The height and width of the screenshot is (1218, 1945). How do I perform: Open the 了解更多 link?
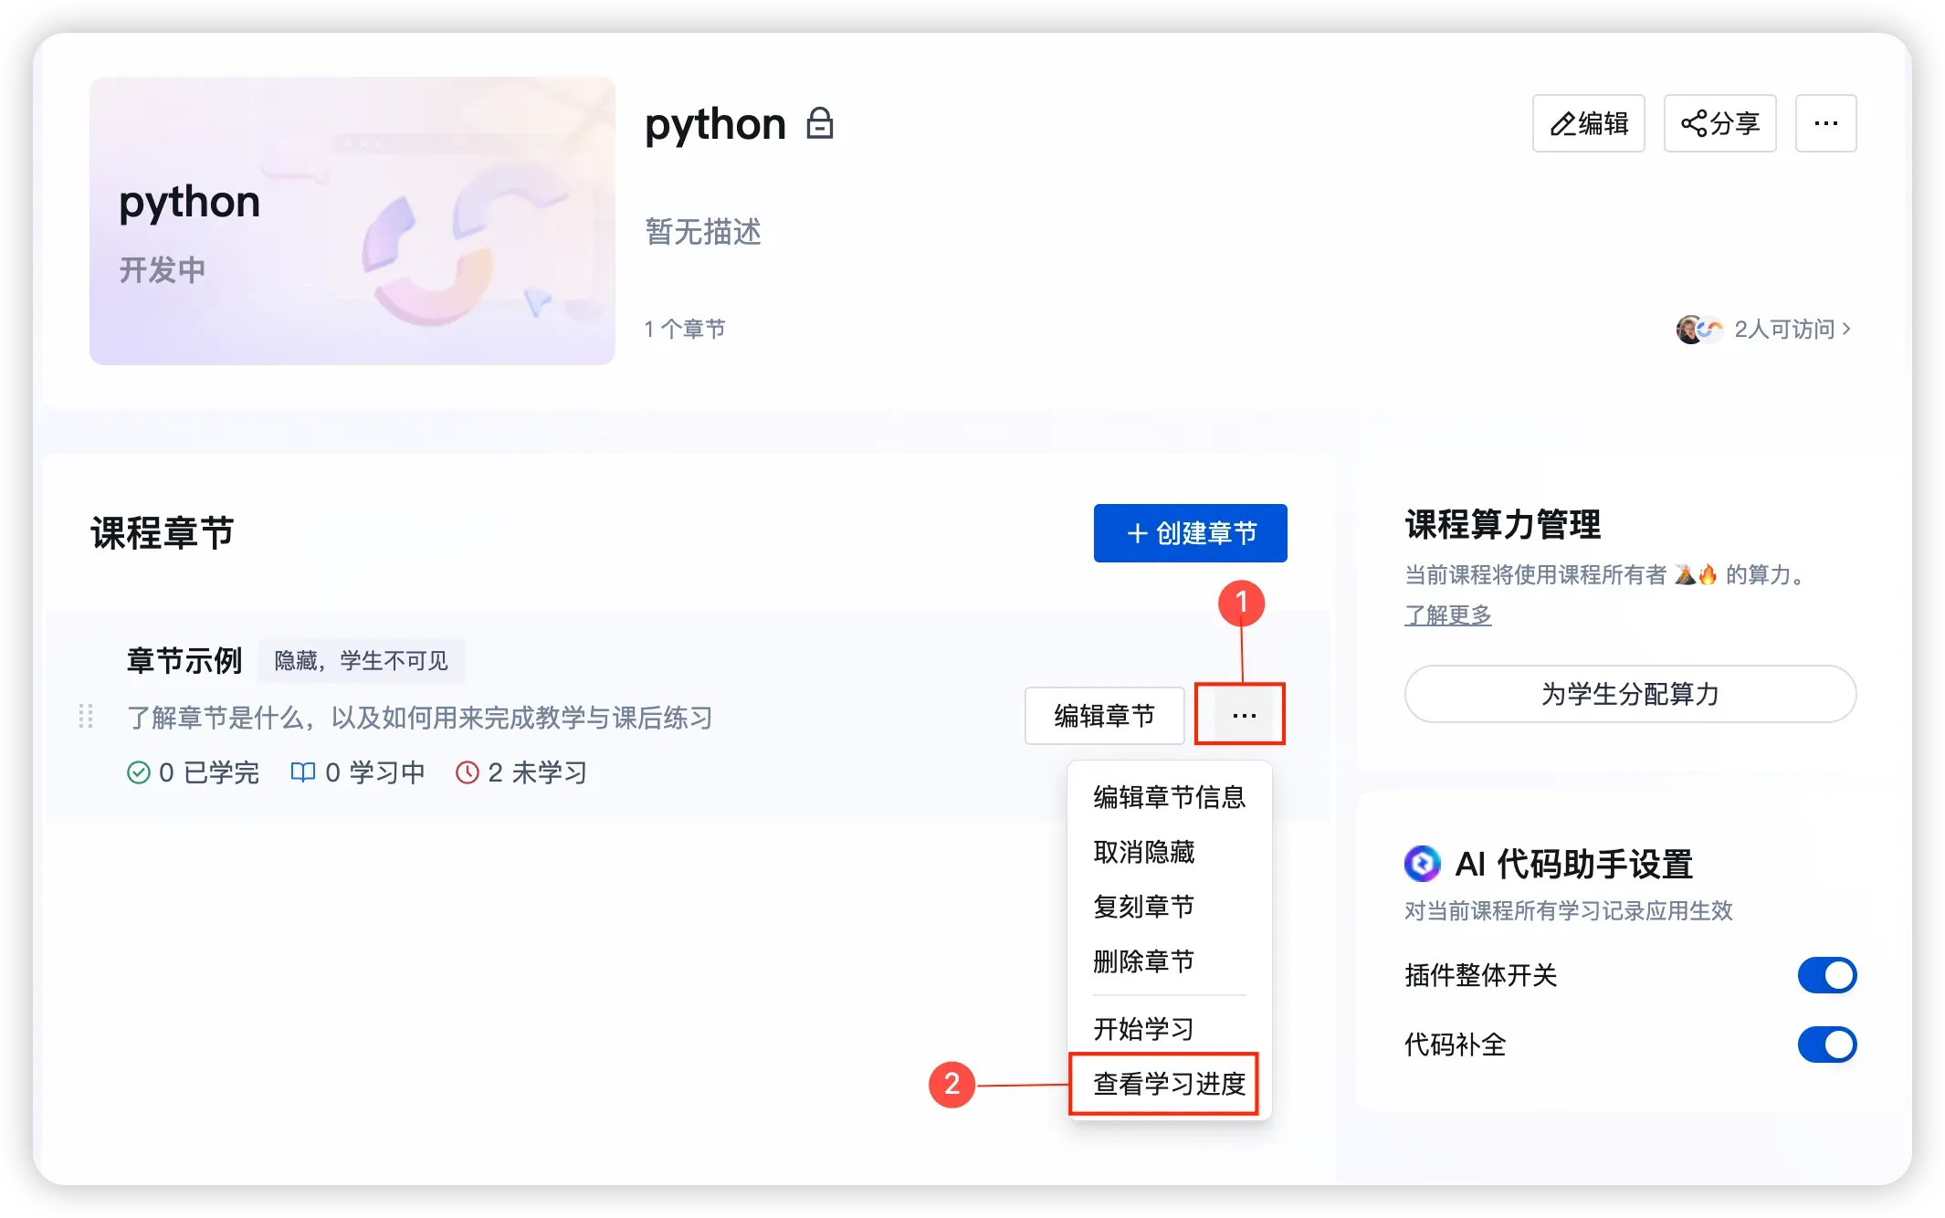click(x=1447, y=615)
